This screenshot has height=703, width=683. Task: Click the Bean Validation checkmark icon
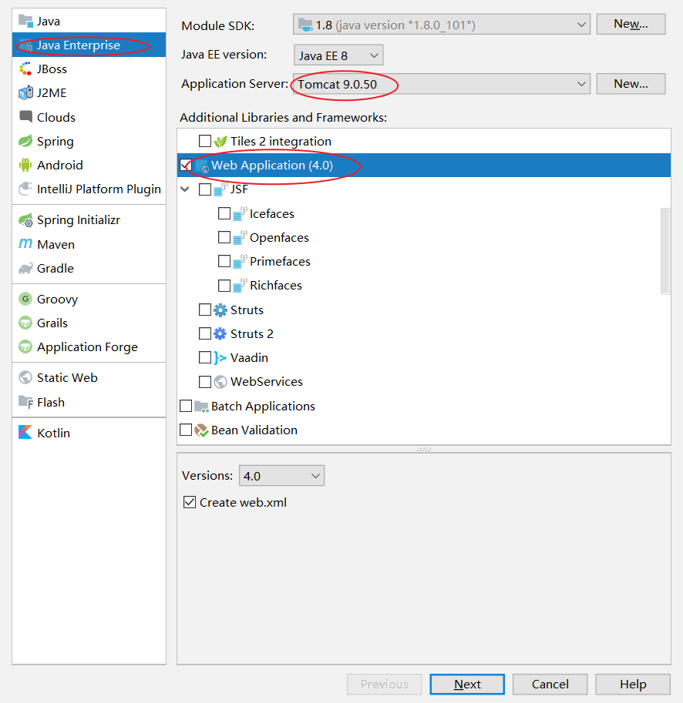[x=201, y=430]
